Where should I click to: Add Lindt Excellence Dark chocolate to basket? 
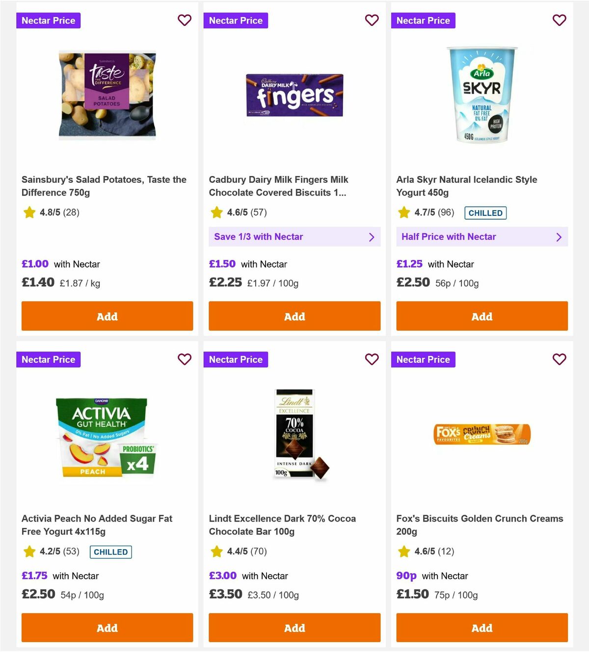294,627
